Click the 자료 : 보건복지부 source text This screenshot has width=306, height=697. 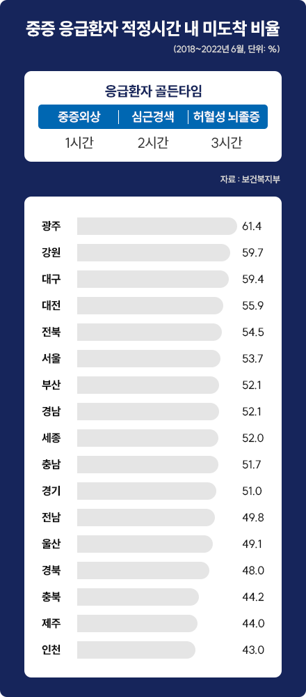[250, 180]
